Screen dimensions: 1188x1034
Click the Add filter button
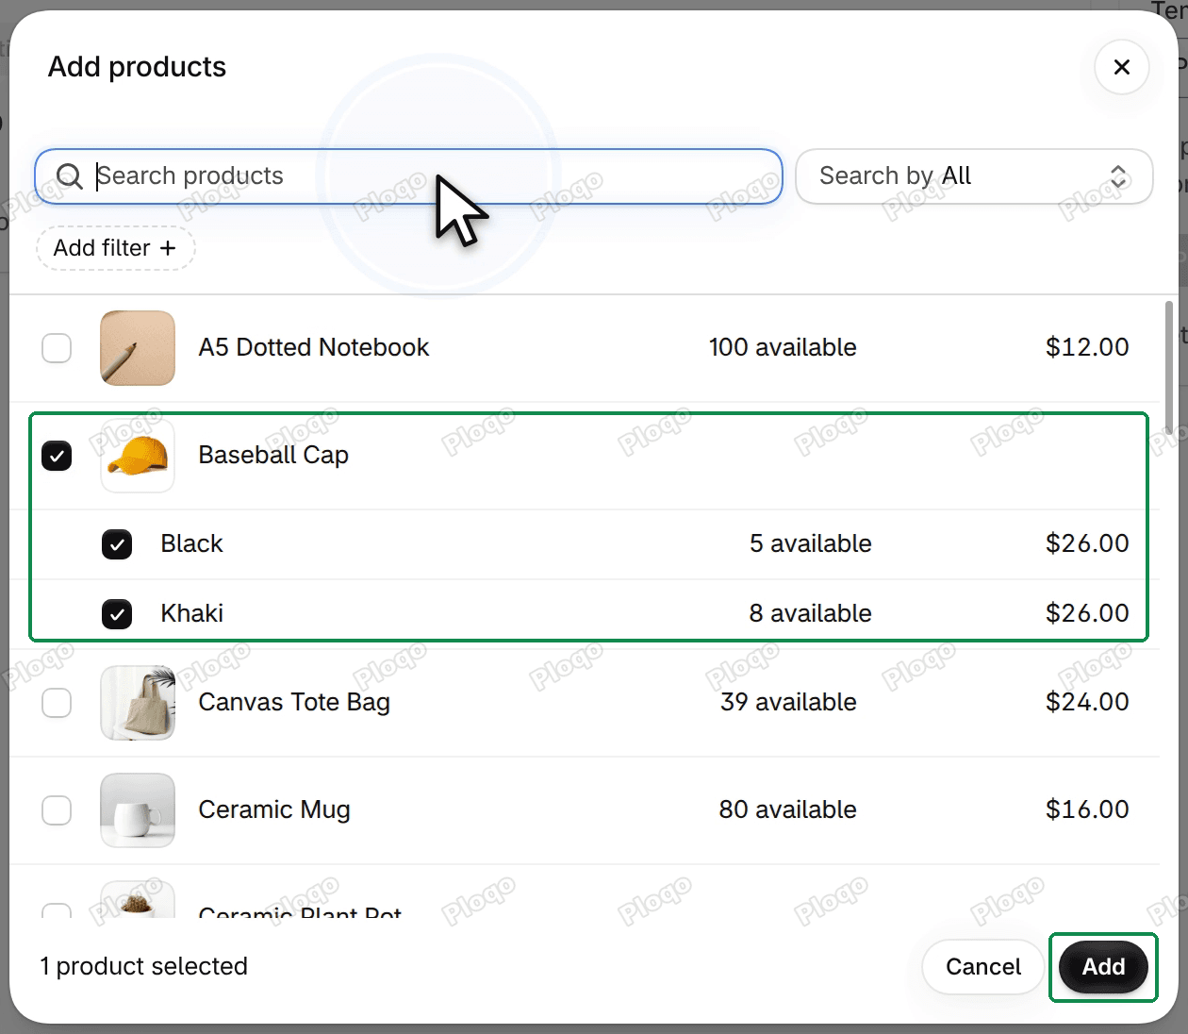point(115,248)
